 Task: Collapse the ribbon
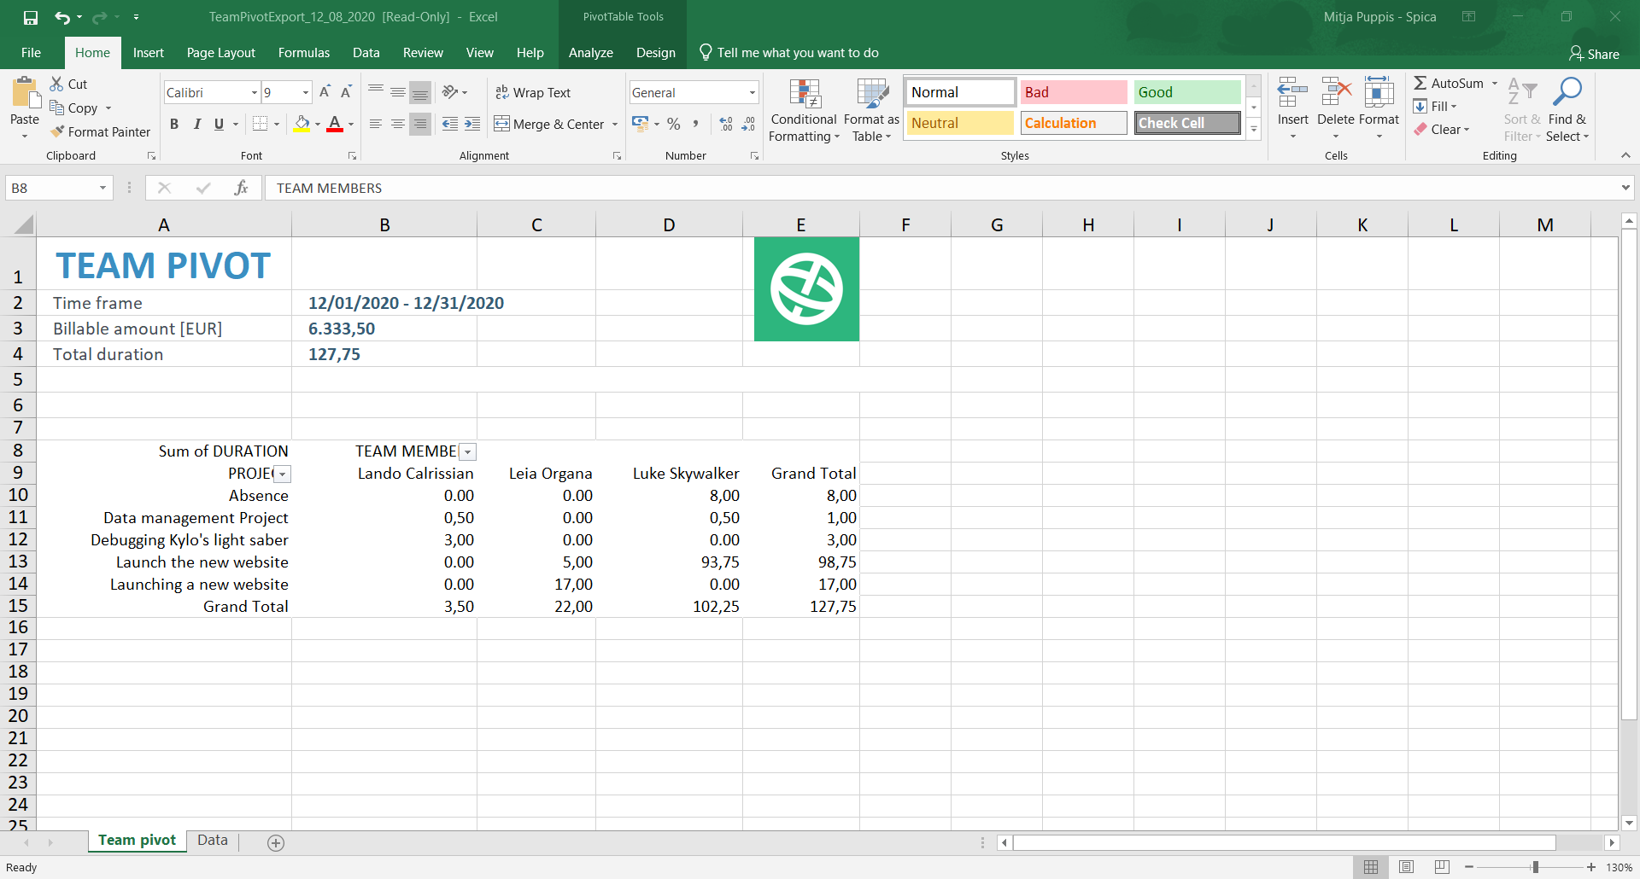pyautogui.click(x=1625, y=155)
